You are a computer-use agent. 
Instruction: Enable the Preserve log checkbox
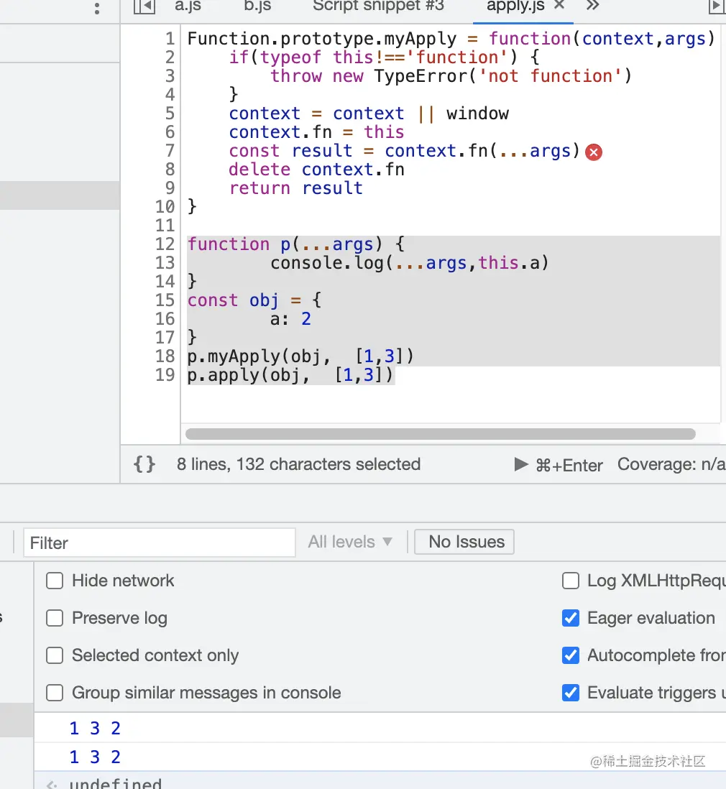(x=55, y=618)
